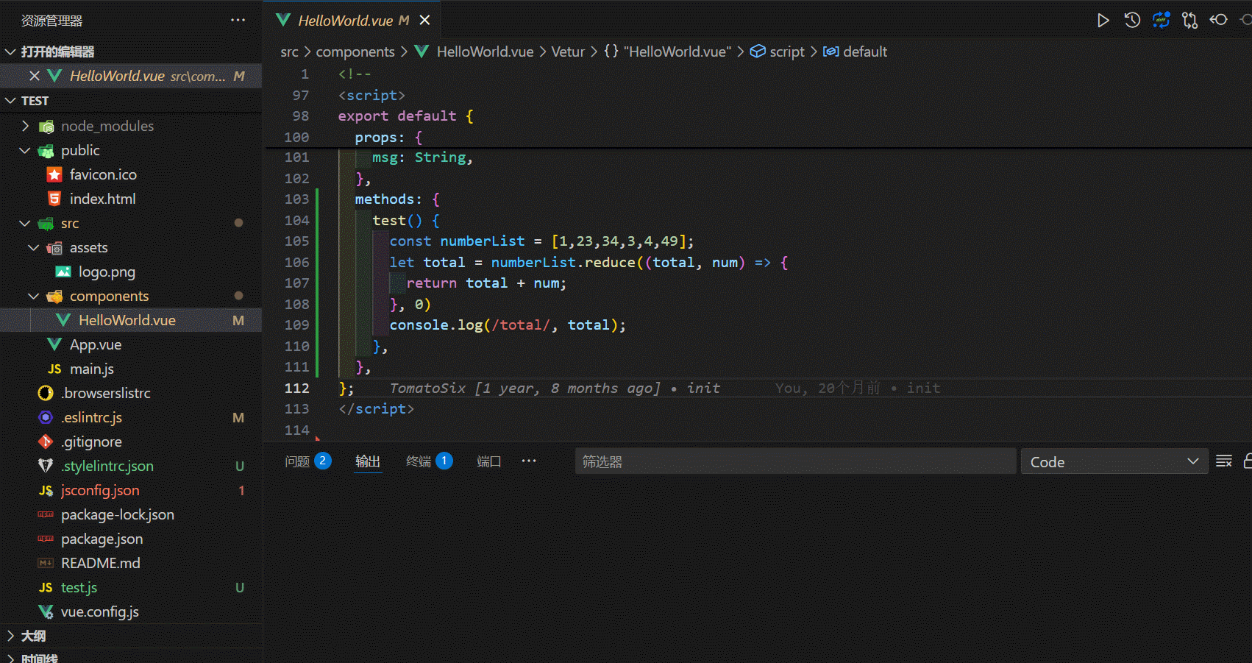
Task: Click the Run Code play icon
Action: pos(1103,21)
